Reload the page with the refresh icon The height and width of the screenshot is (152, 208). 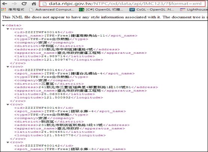[x=24, y=4]
